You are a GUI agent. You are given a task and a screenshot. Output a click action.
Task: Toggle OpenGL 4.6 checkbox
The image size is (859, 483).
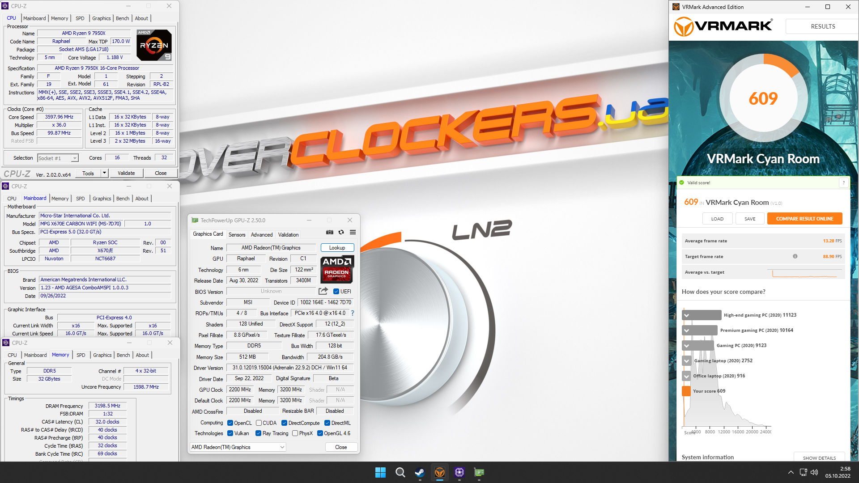click(320, 433)
